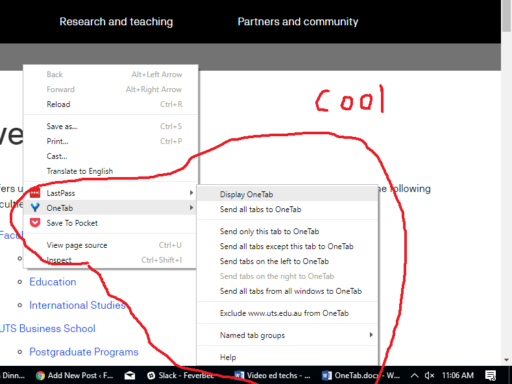Choose Reload from context menu

click(x=111, y=104)
